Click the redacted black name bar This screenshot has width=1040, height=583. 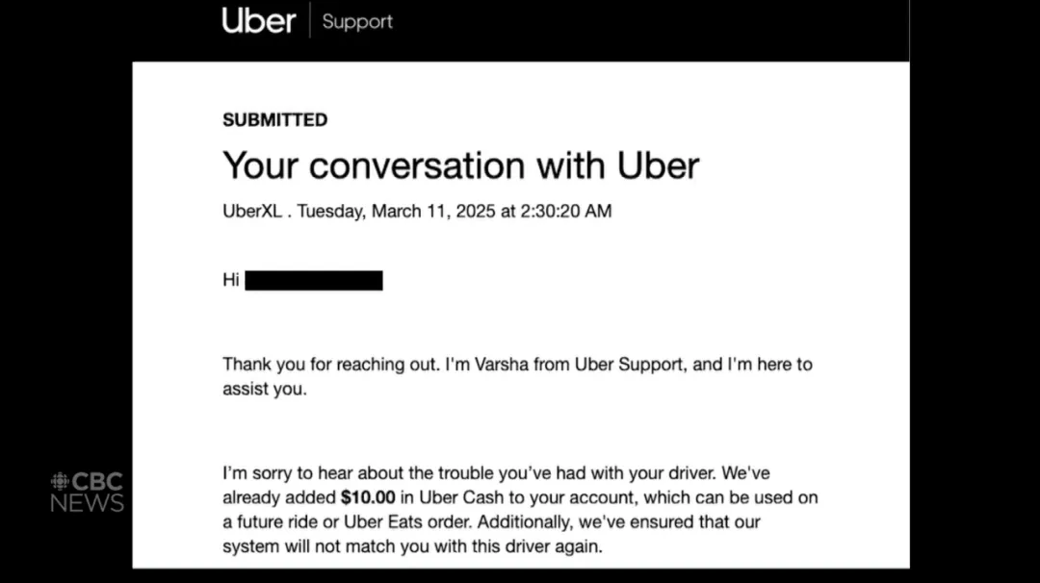click(314, 281)
